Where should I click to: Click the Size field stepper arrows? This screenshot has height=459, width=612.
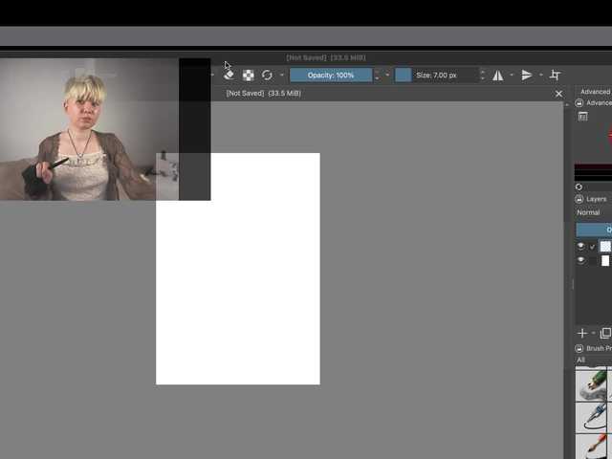click(482, 75)
